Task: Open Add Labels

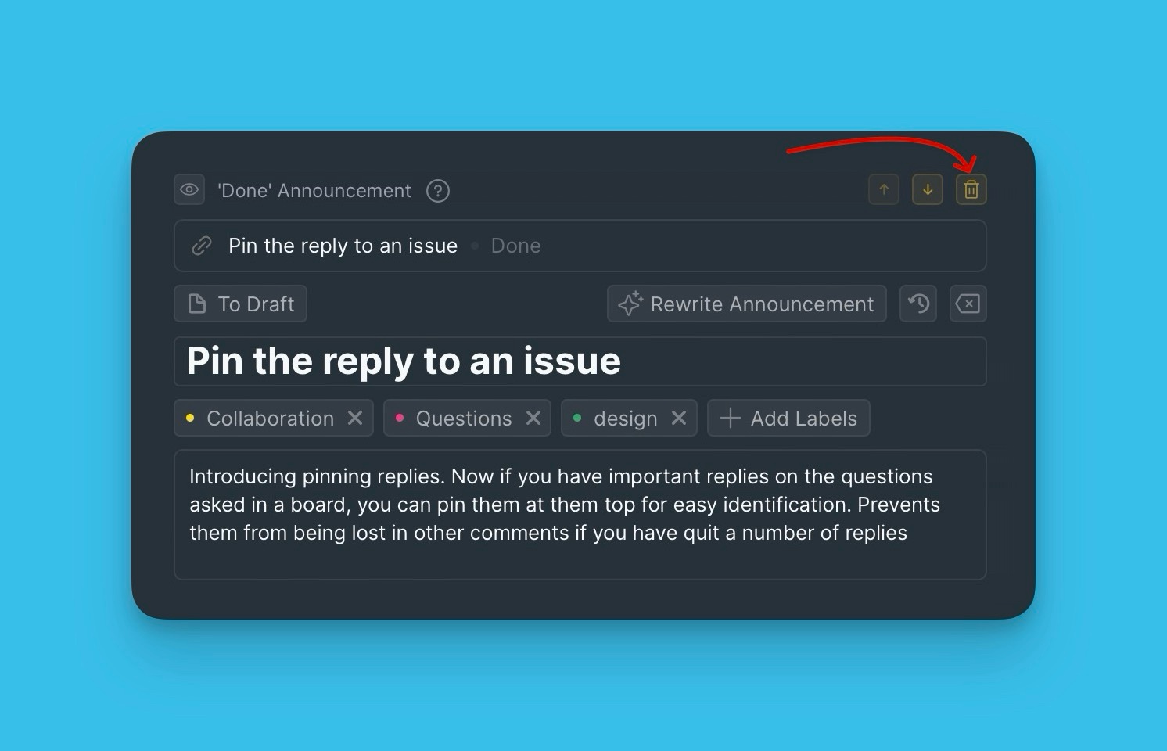Action: [788, 418]
